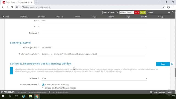Go back in browser history
This screenshot has height=99, width=176.
click(3, 7)
